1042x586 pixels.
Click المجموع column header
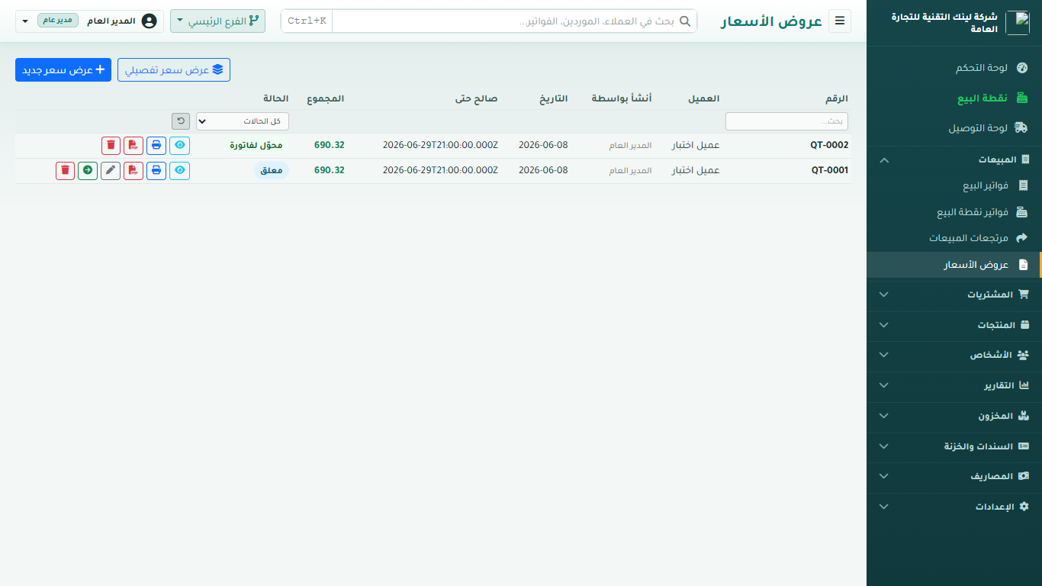326,99
